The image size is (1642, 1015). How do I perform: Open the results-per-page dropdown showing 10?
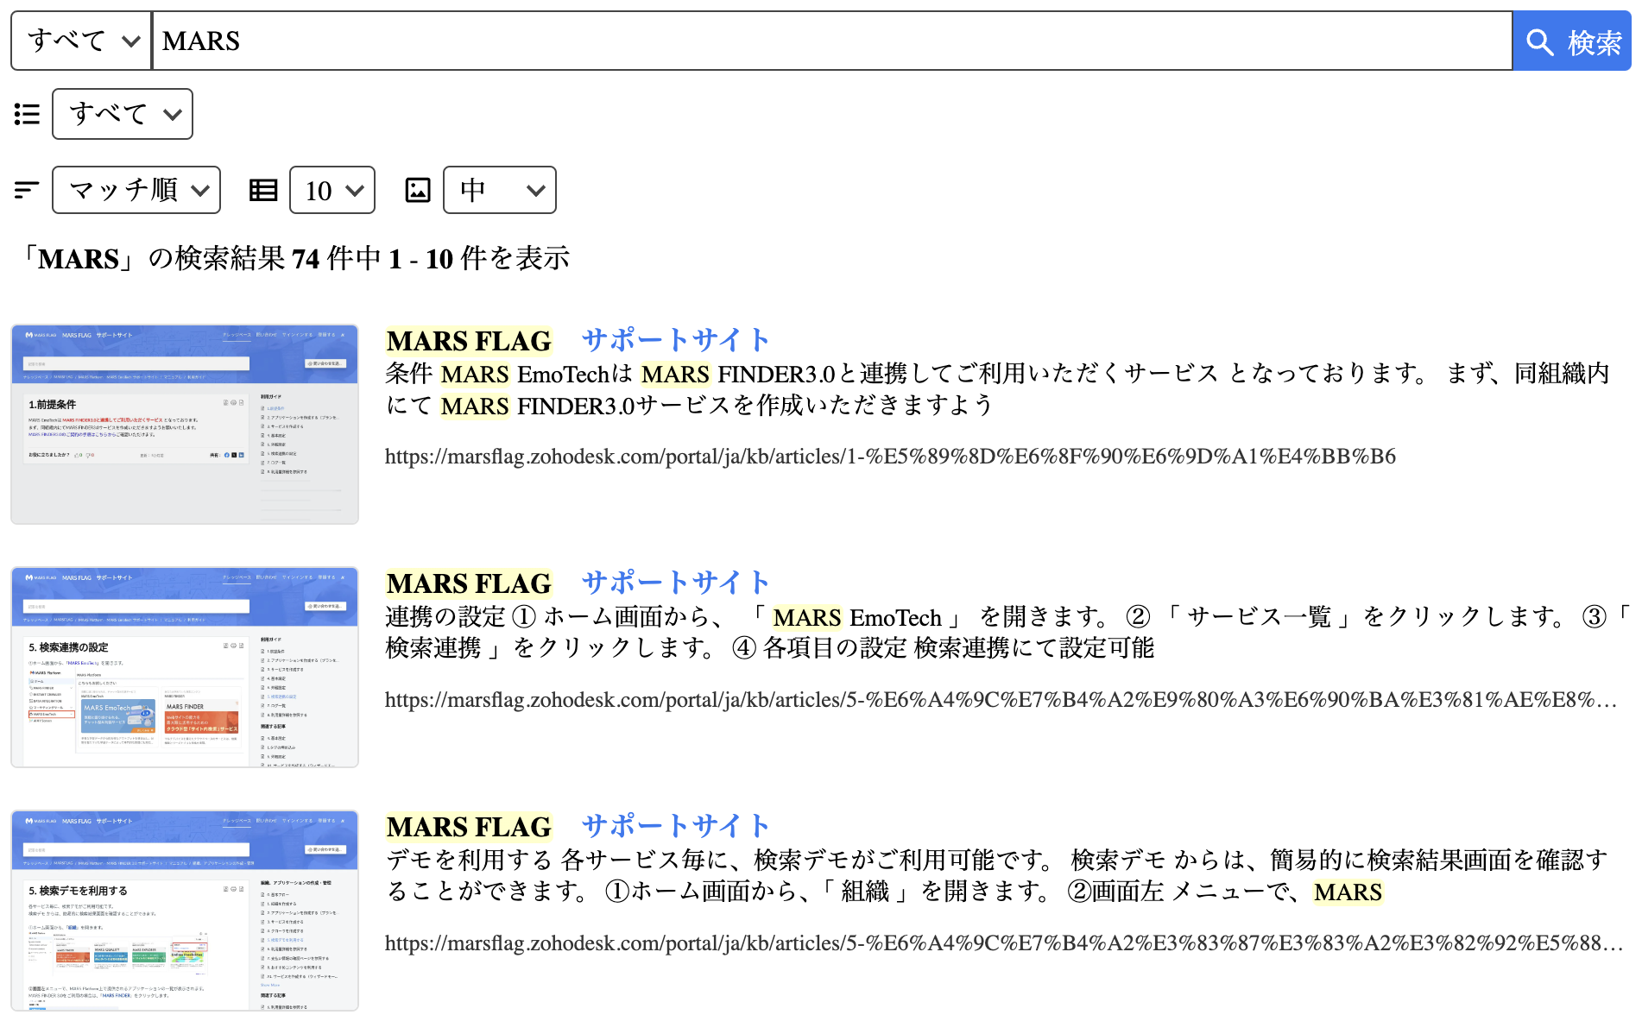[x=332, y=190]
